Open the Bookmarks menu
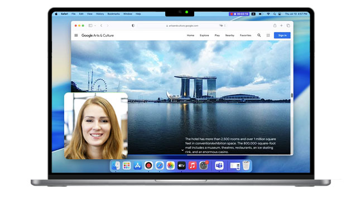 (x=114, y=14)
